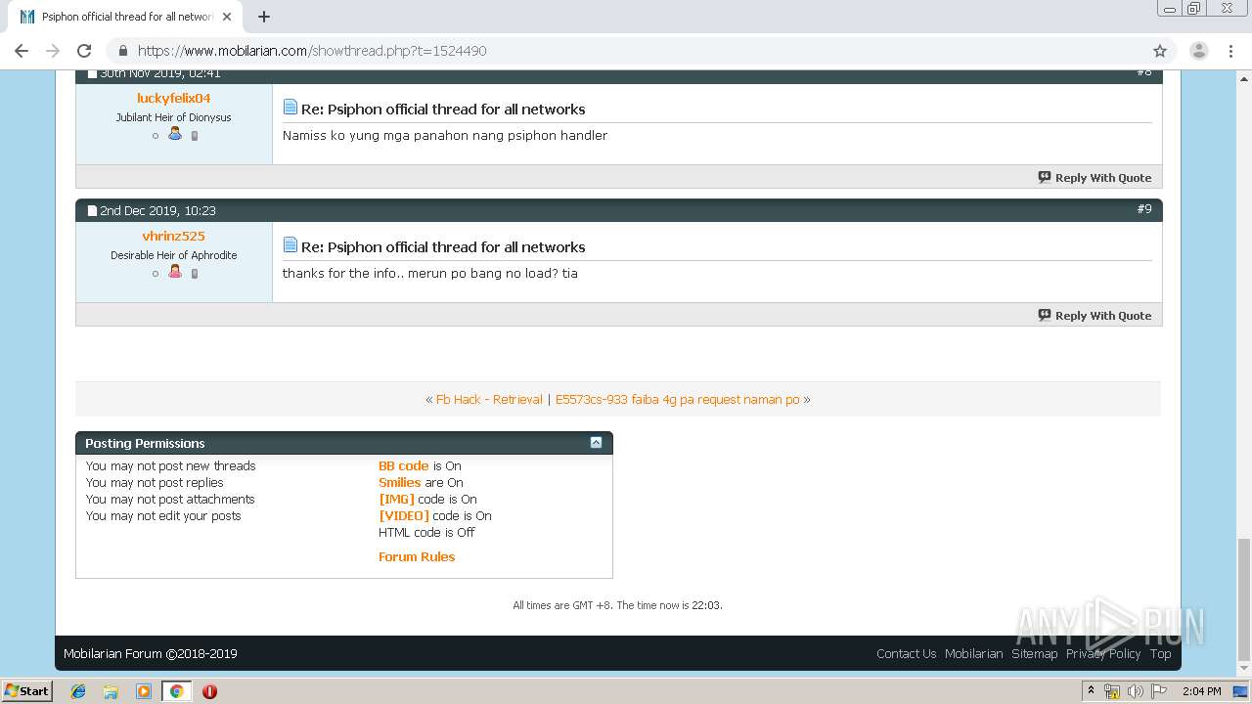Click the site lock icon in address bar
The height and width of the screenshot is (704, 1252).
(x=122, y=51)
